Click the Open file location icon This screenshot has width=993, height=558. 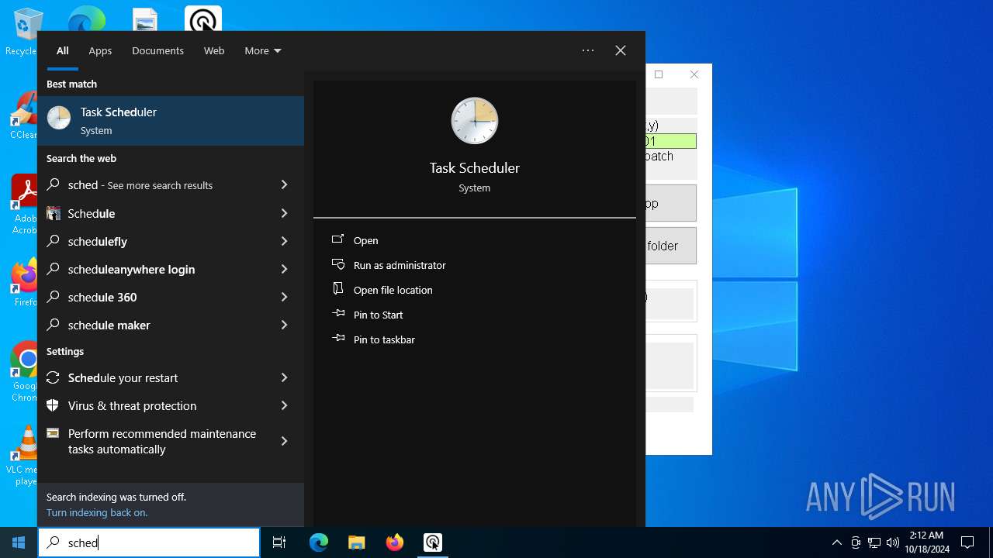[338, 289]
